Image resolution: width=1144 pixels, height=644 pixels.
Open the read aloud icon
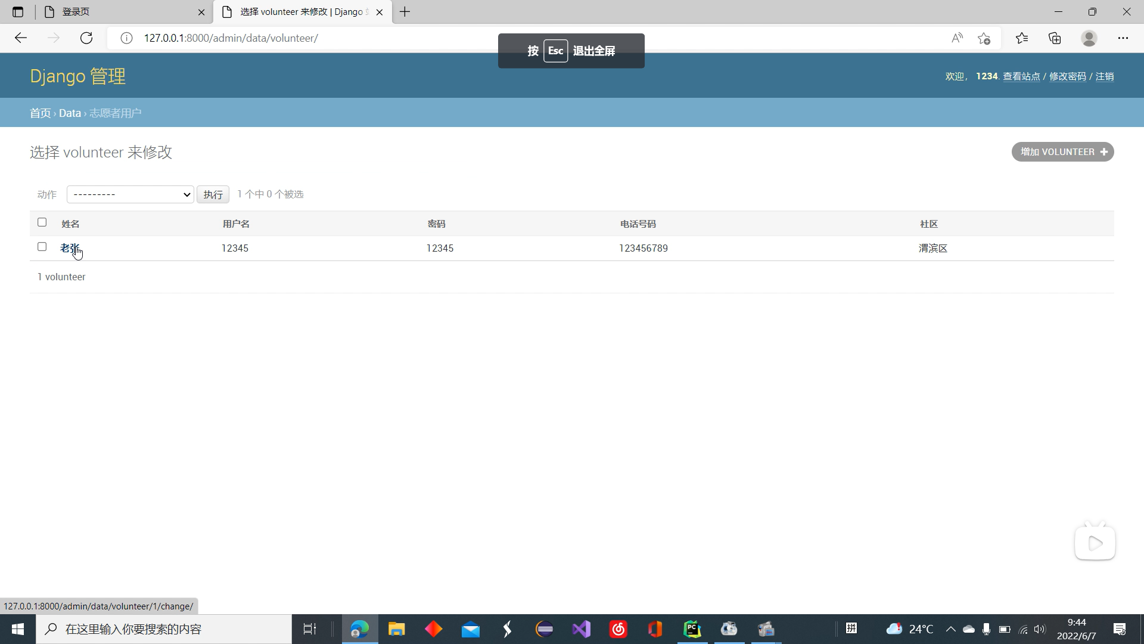coord(957,38)
